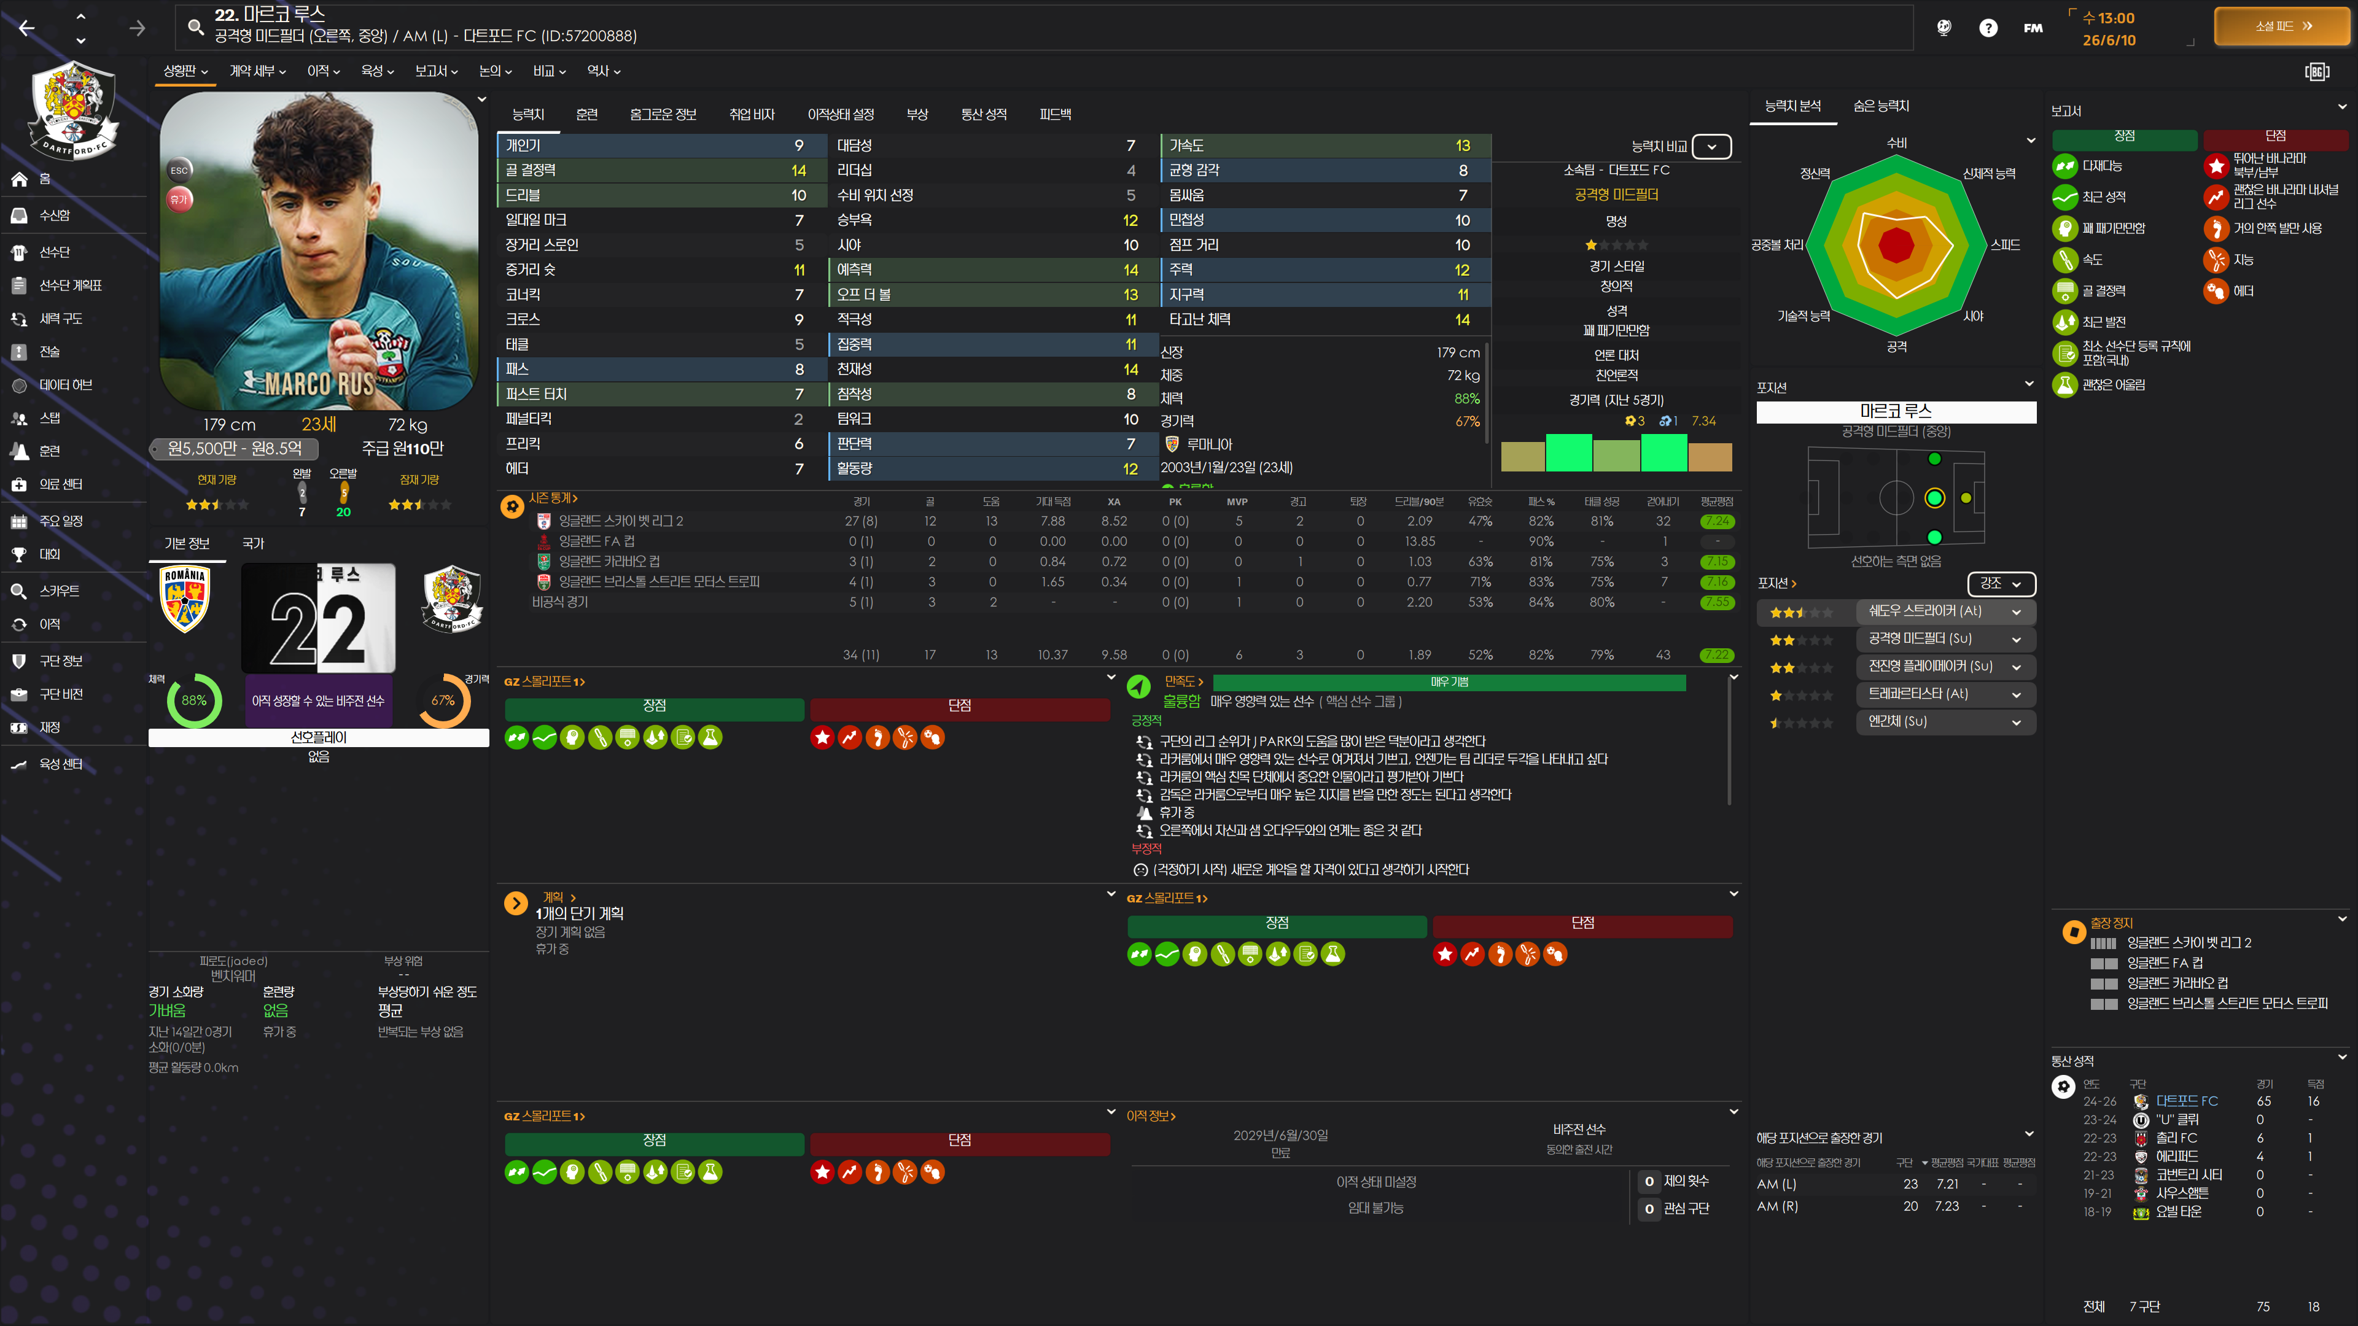This screenshot has width=2358, height=1326.
Task: Click the search magnifier icon
Action: [x=195, y=26]
